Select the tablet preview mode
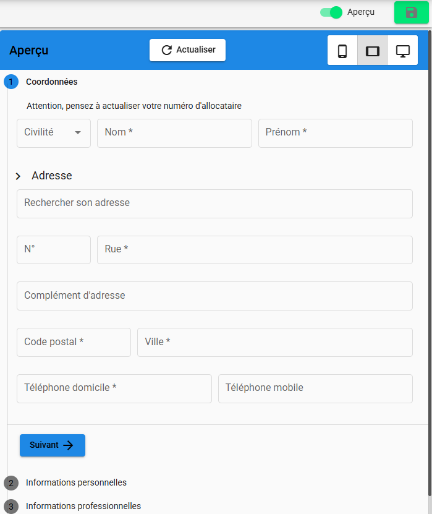The width and height of the screenshot is (432, 514). point(373,51)
